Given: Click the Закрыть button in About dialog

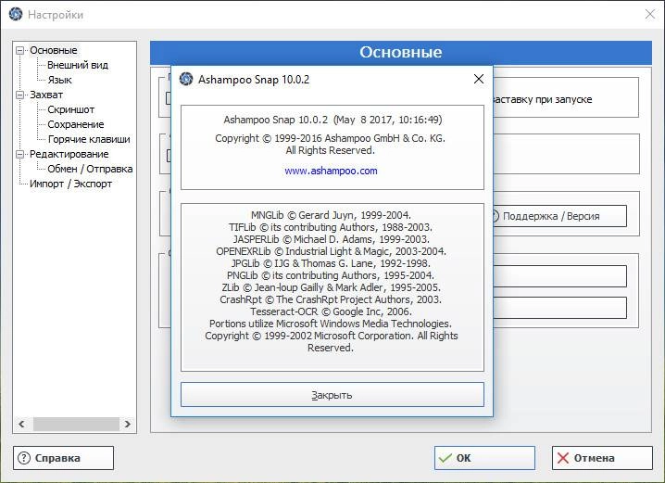Looking at the screenshot, I should point(332,395).
